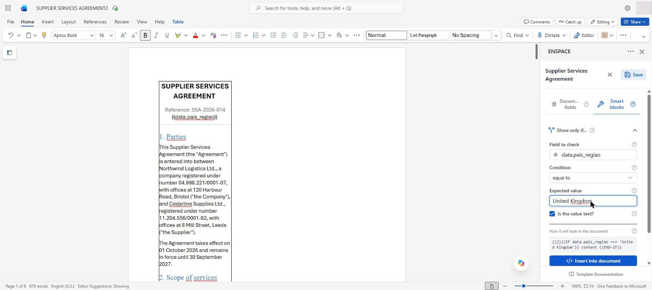Increase font size with grow icon
The image size is (652, 290).
[x=123, y=35]
